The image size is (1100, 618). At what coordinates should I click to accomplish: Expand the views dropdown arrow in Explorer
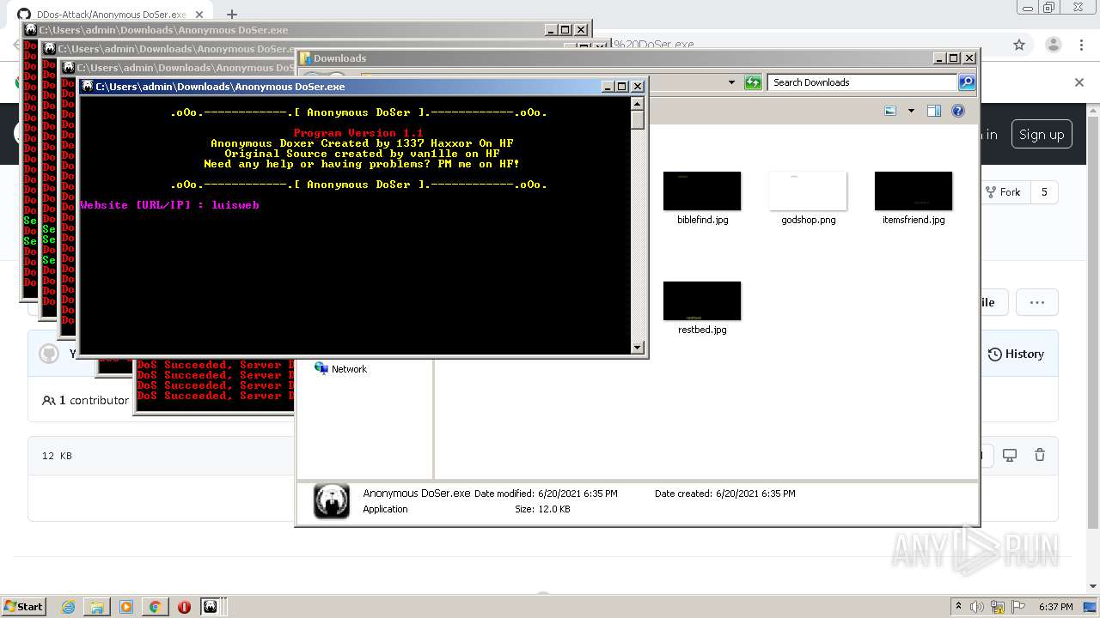(911, 111)
